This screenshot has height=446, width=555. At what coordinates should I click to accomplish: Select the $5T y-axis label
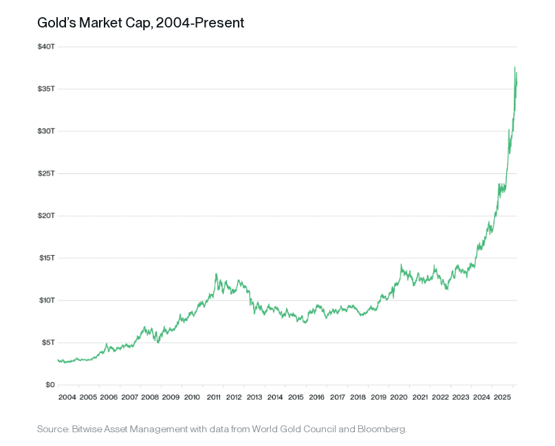tap(47, 343)
